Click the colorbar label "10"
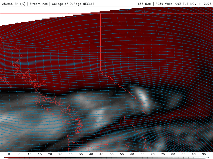The height and width of the screenshot is (159, 213). point(30,154)
